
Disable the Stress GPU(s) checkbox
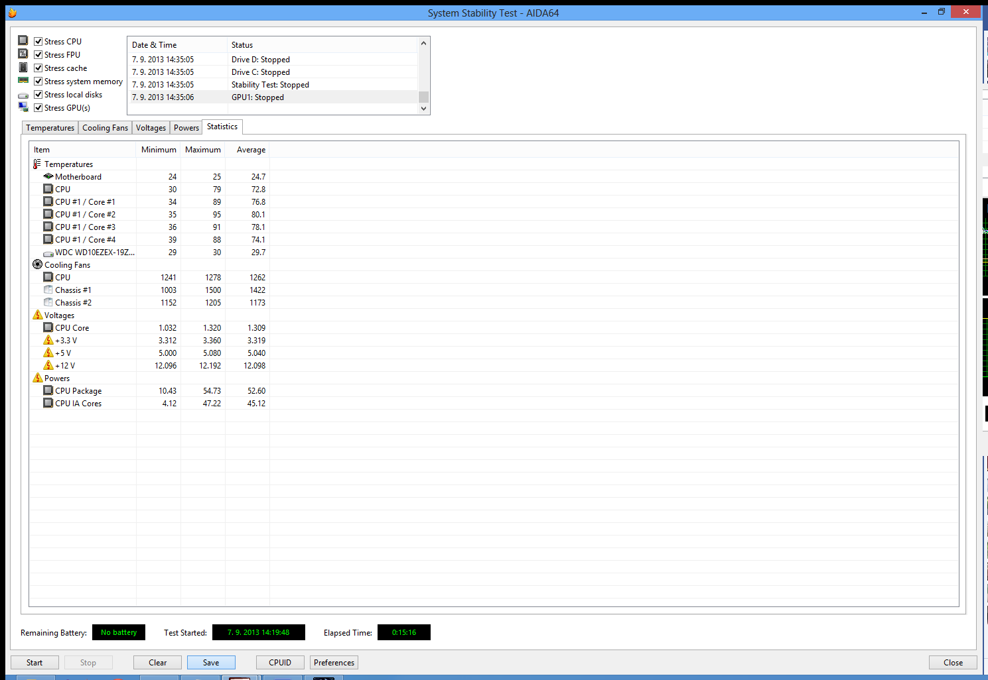click(x=38, y=107)
